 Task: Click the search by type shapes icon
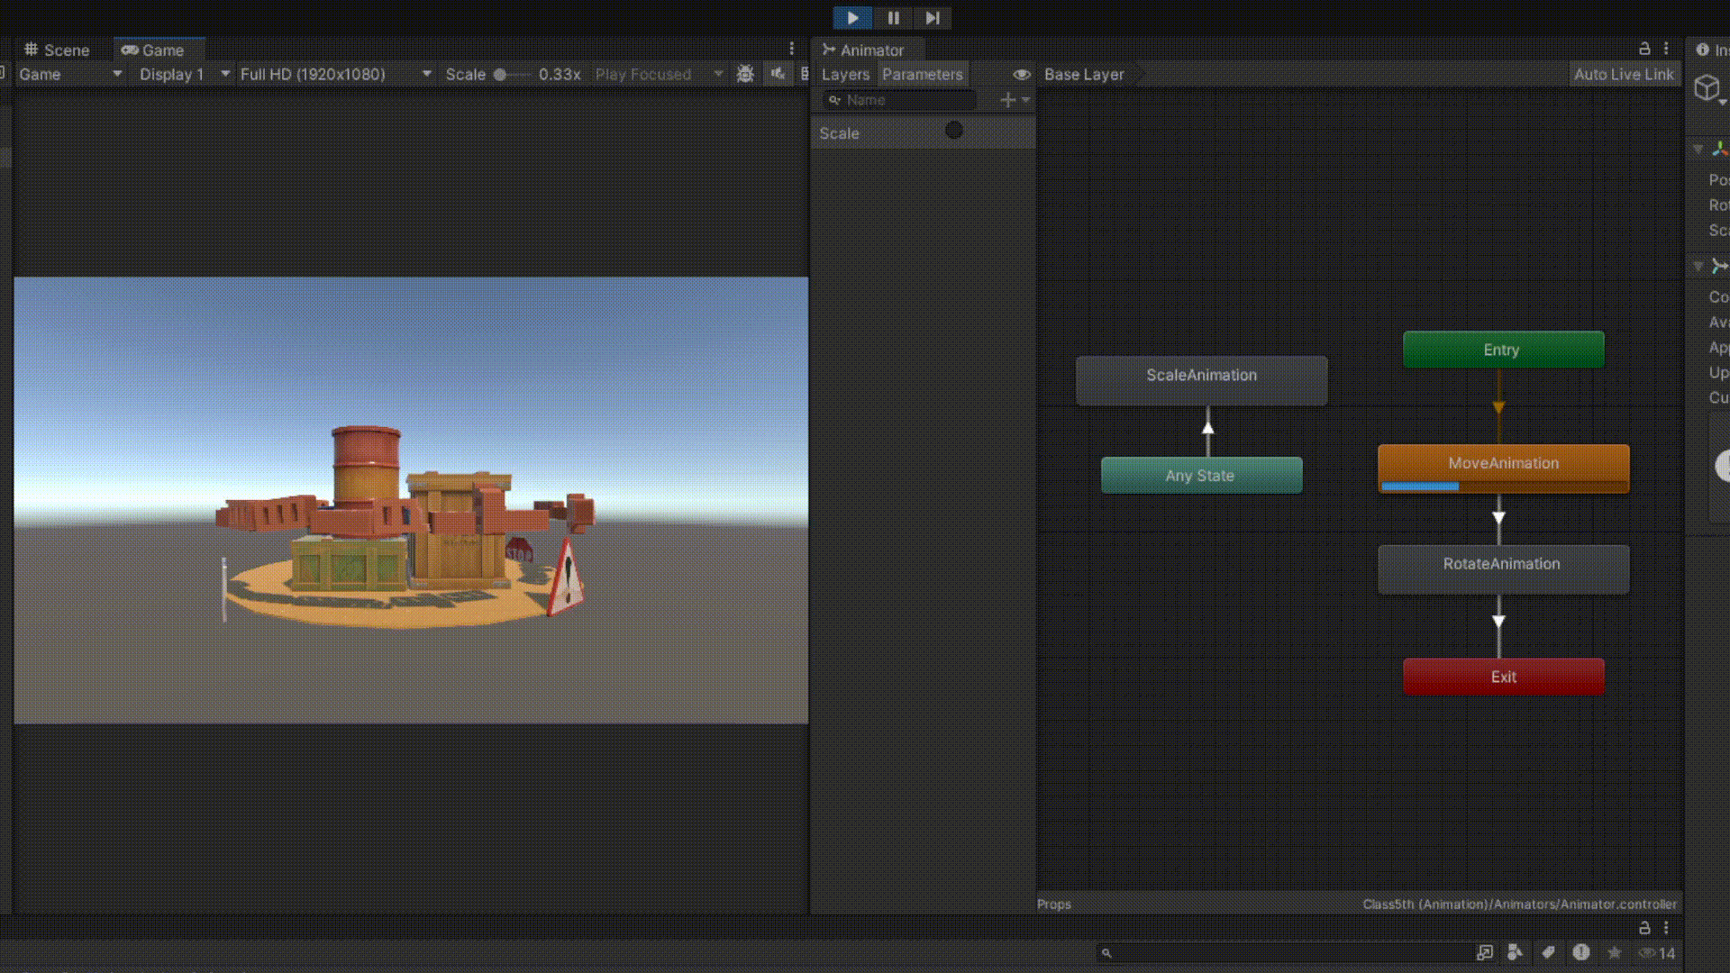coord(1515,952)
